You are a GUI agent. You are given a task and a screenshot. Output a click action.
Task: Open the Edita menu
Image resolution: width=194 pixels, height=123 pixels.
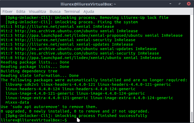tap(21, 12)
